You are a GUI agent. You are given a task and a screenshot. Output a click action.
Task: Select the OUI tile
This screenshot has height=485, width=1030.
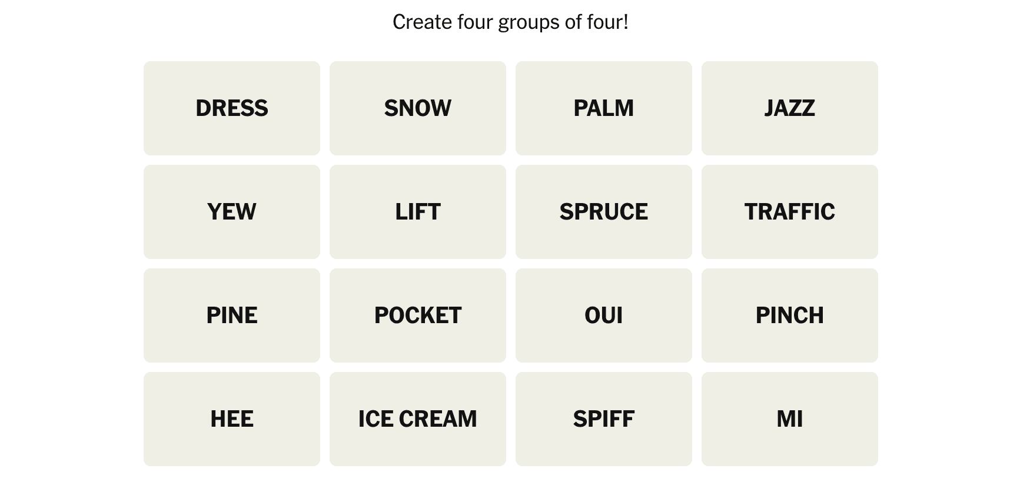pos(604,315)
